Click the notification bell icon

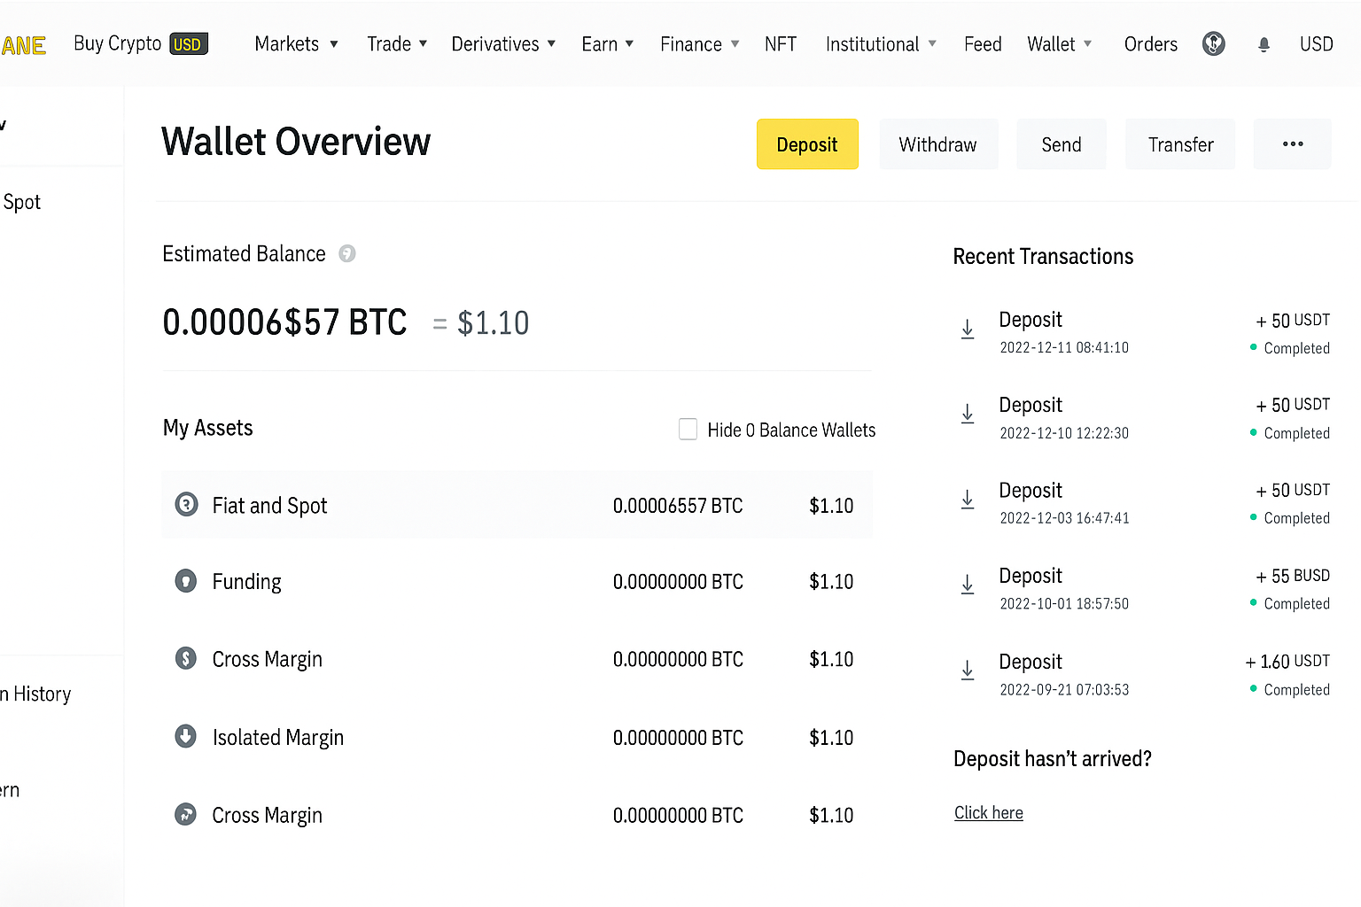(1264, 44)
